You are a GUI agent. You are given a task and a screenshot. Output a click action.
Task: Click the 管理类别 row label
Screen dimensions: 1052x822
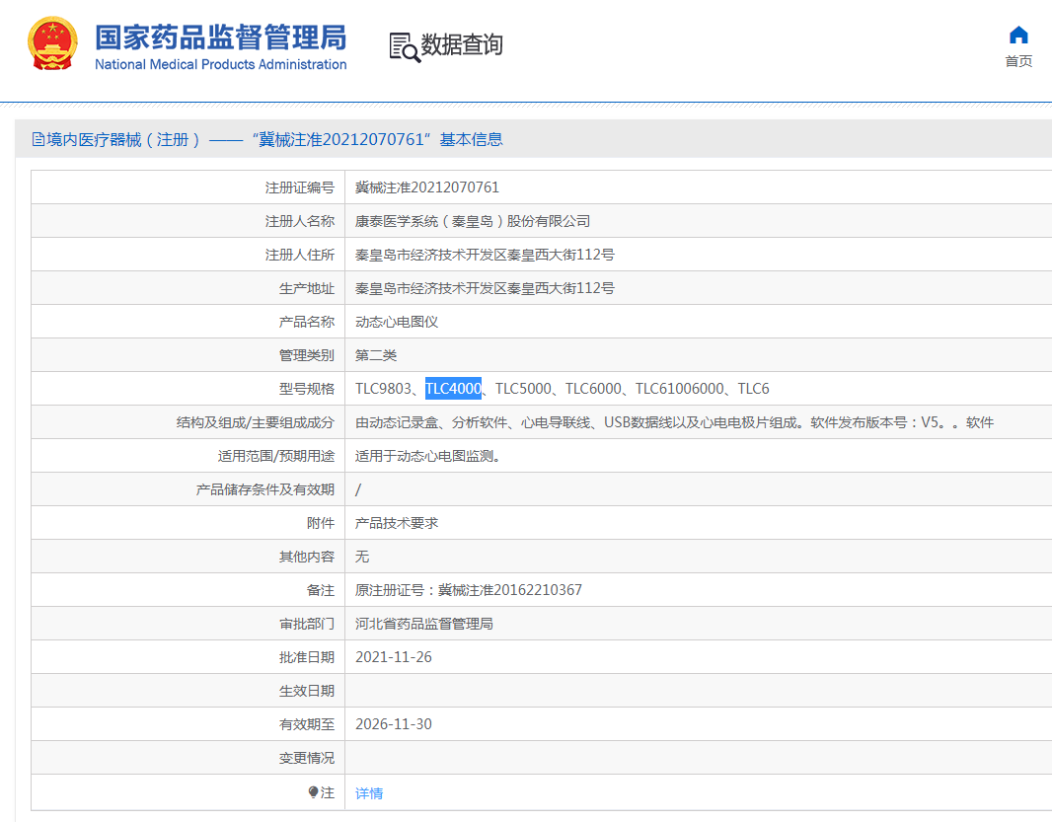pos(307,355)
